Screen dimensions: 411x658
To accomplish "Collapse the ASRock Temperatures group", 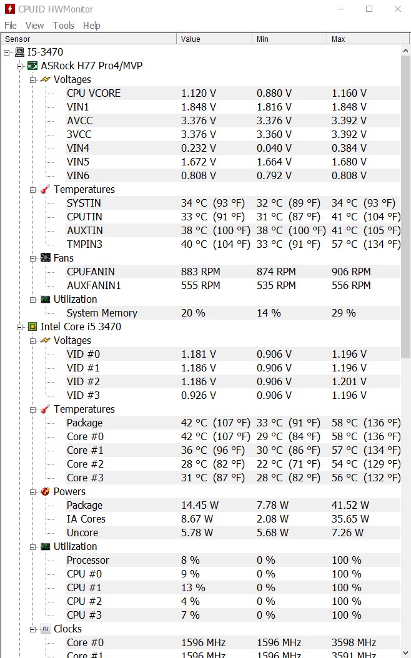I will pyautogui.click(x=32, y=190).
